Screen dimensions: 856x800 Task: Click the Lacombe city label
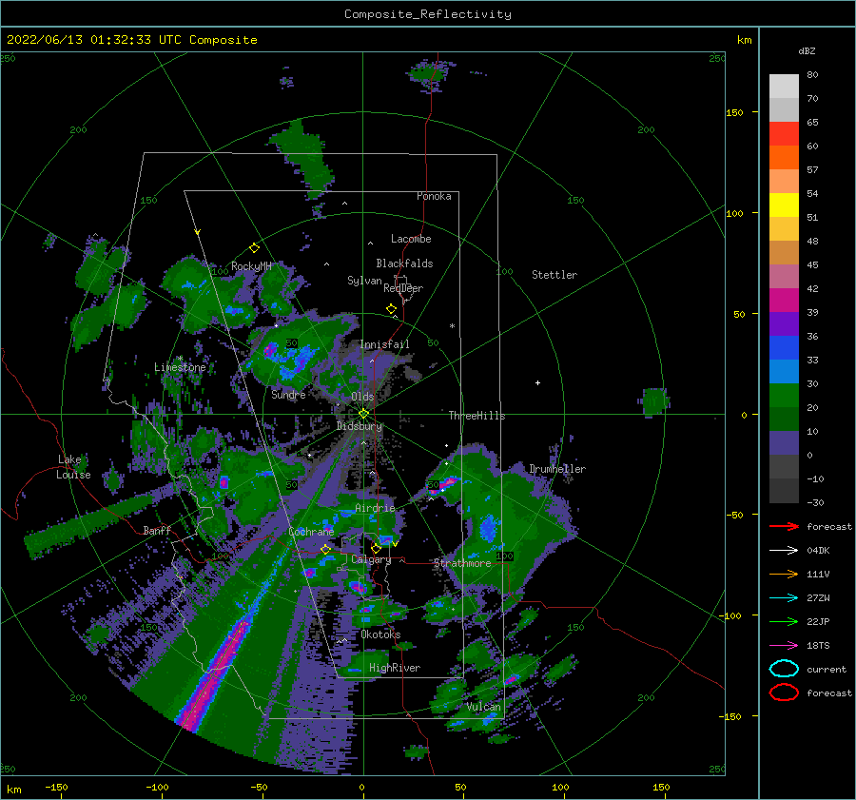pos(411,239)
